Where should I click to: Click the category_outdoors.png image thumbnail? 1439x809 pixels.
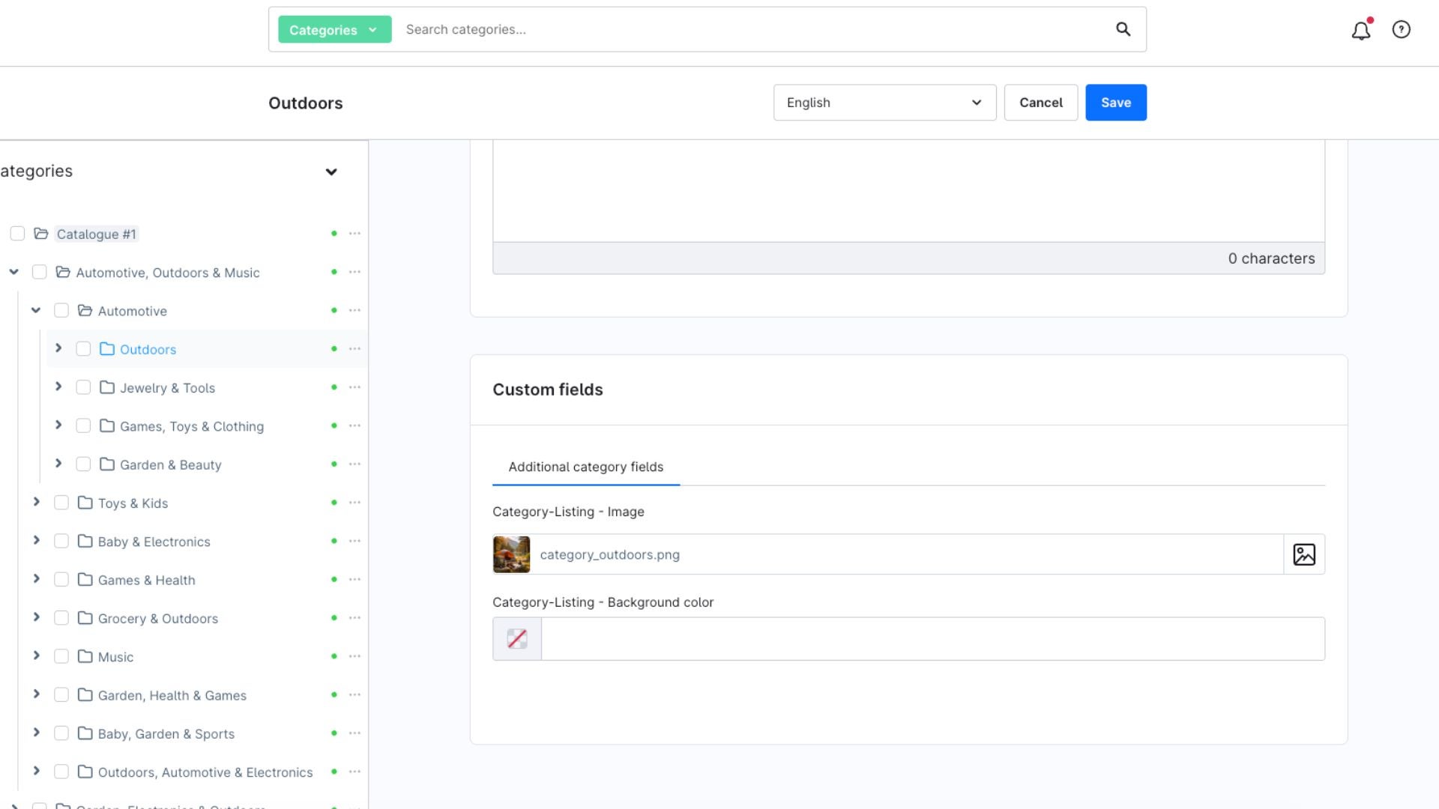511,554
